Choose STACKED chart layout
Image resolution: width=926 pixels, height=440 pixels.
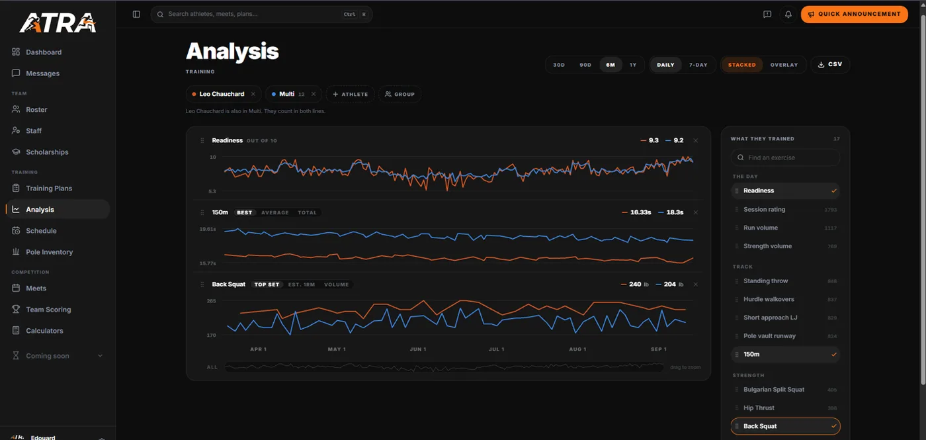click(742, 65)
